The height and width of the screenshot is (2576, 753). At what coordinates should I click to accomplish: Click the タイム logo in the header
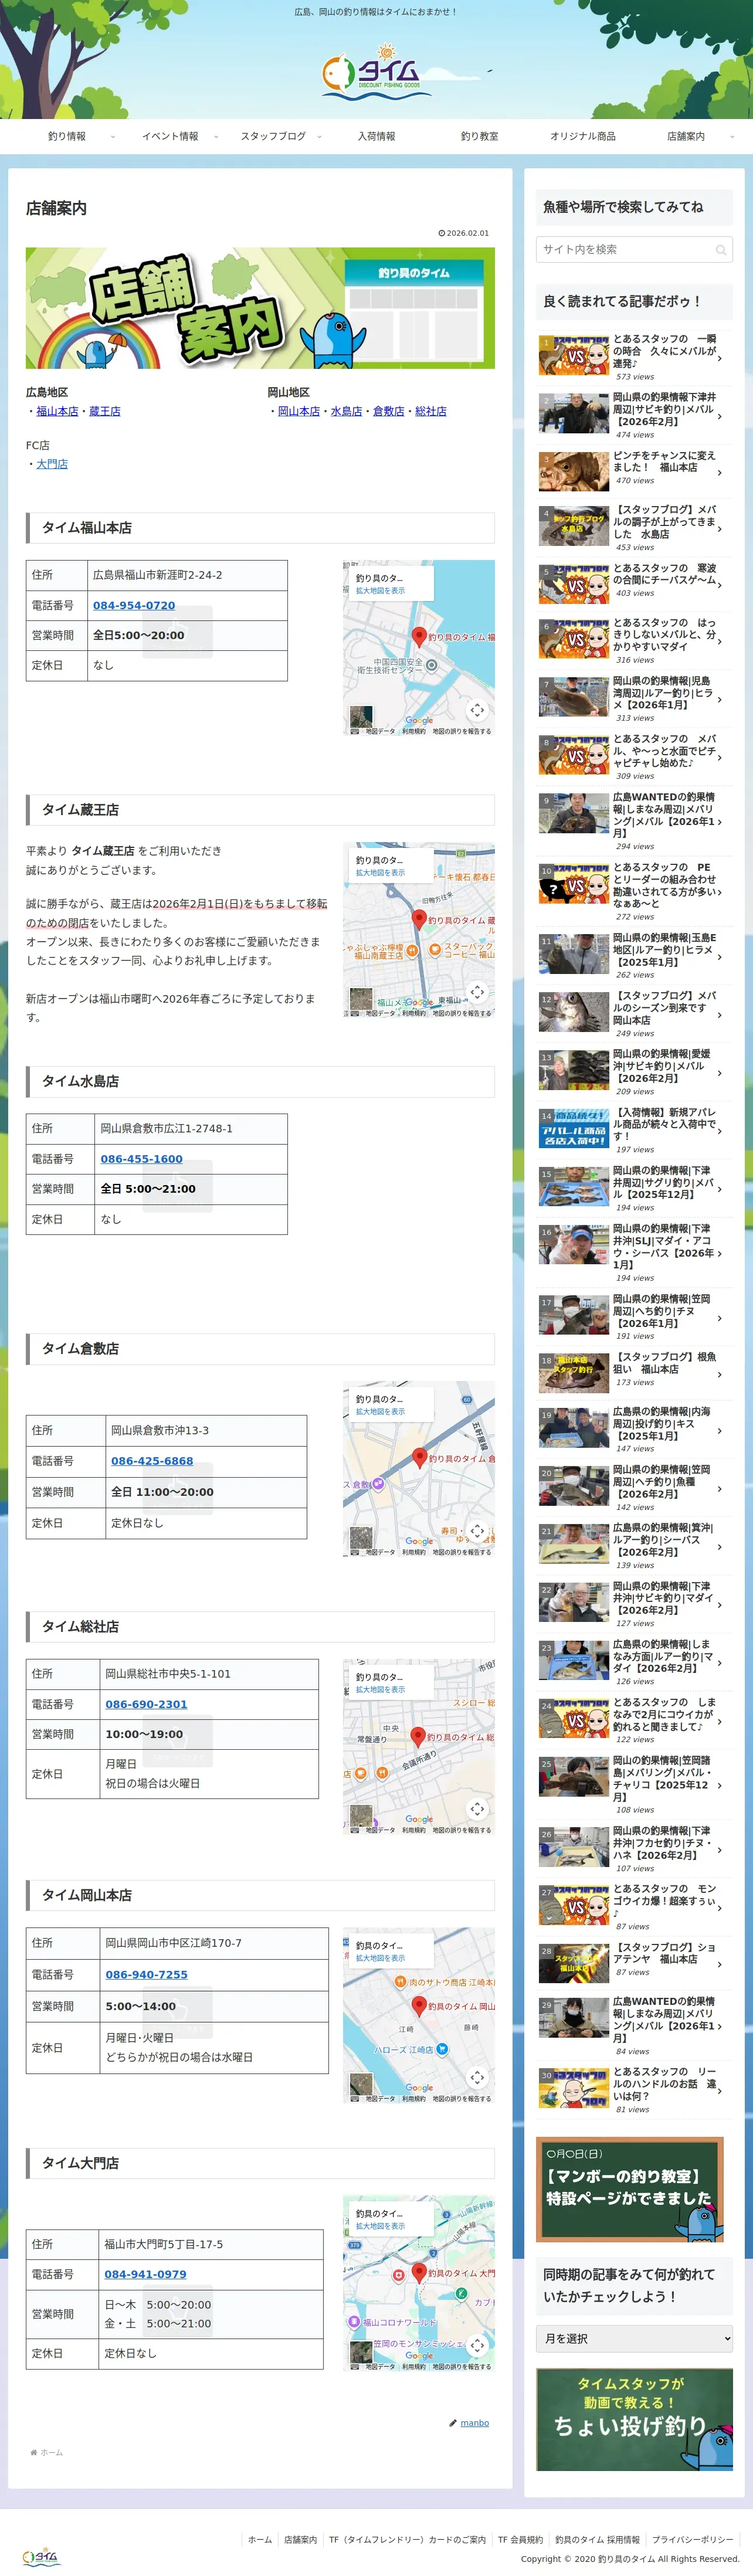[377, 71]
